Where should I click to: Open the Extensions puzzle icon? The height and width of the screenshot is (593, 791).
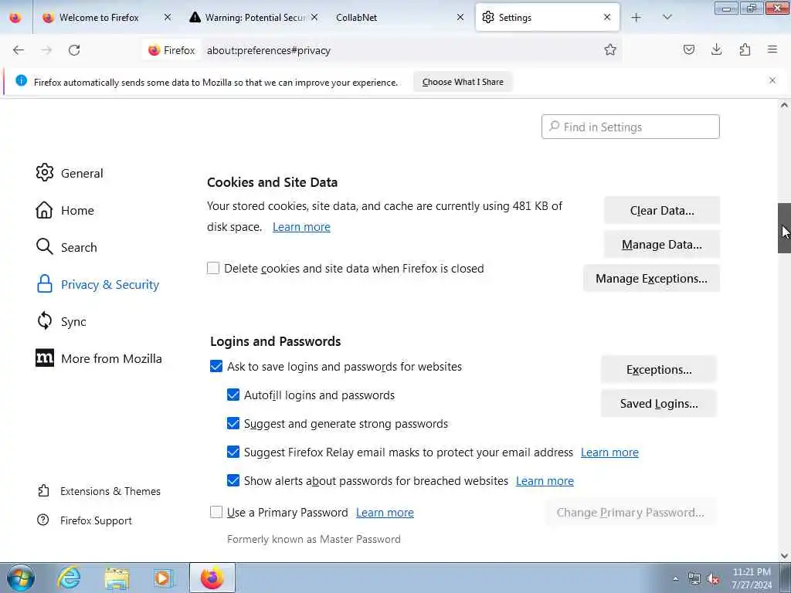pyautogui.click(x=745, y=49)
